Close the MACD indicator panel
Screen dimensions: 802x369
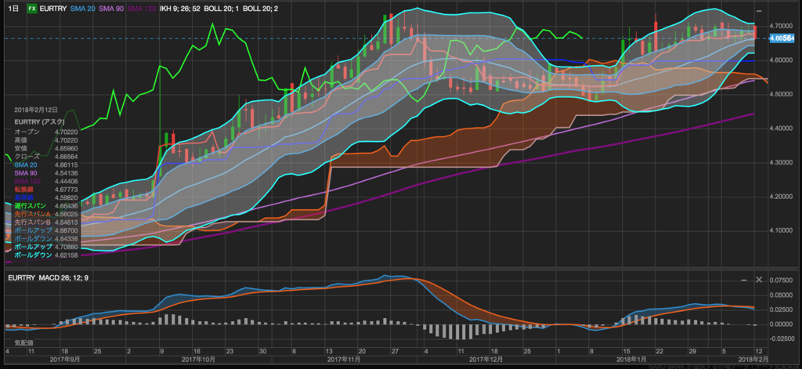[759, 280]
